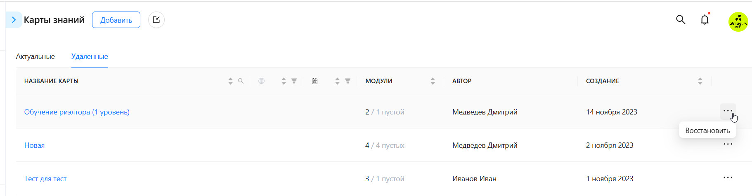Sort the table by МОДУЛИ
752x196 pixels.
[x=433, y=81]
